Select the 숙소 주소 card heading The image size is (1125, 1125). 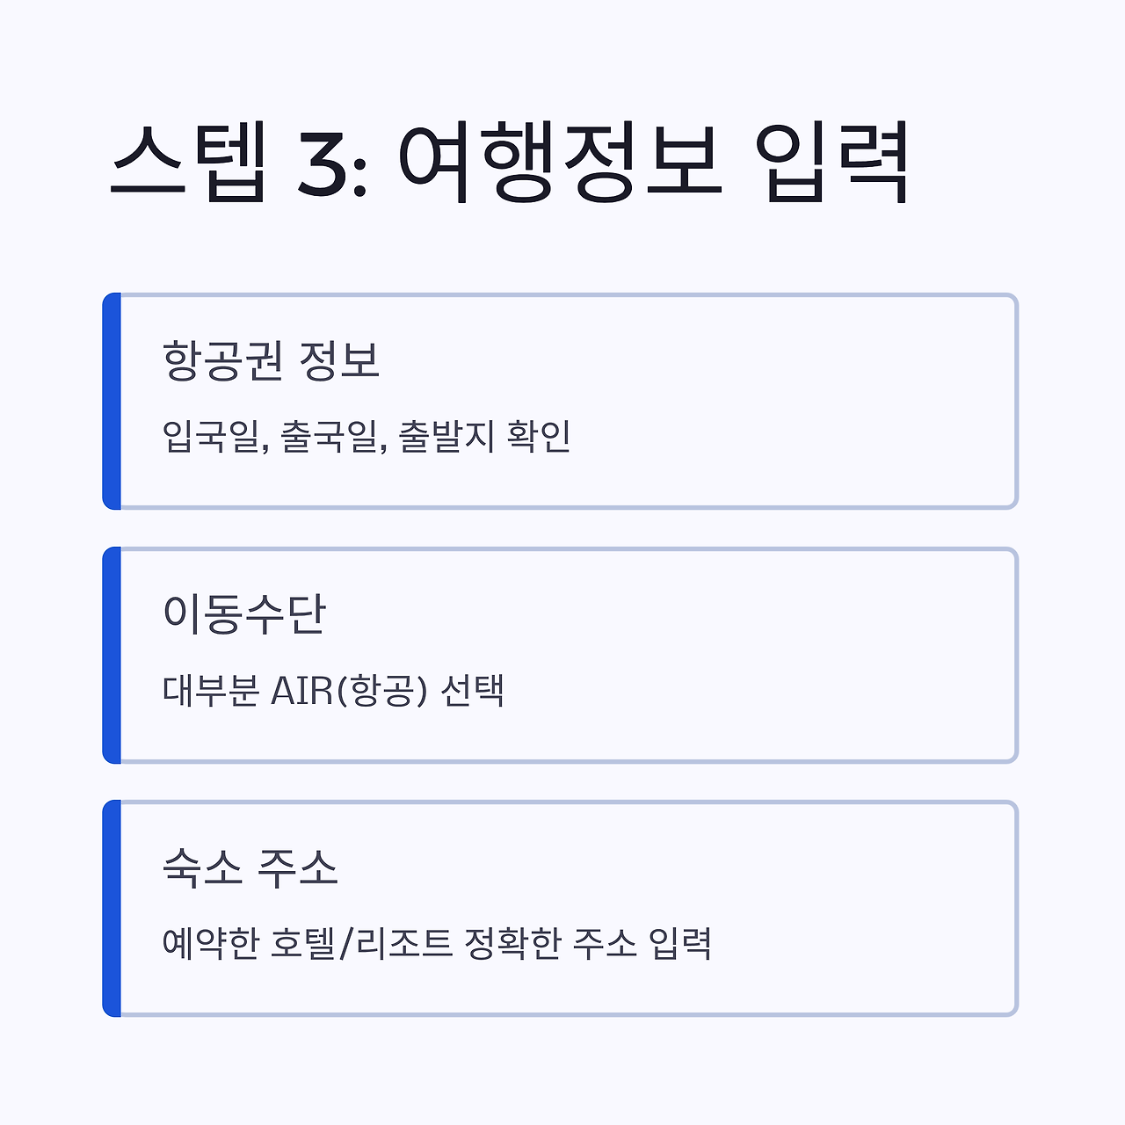pyautogui.click(x=250, y=868)
